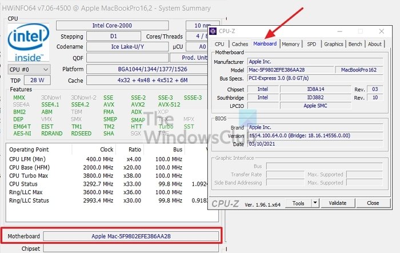Click the Tools button
400x253 pixels.
tap(298, 203)
